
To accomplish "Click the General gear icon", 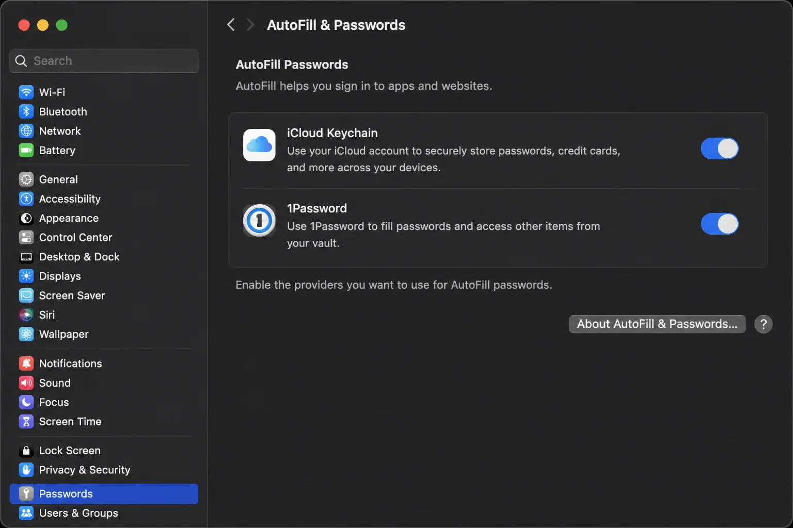I will [26, 179].
